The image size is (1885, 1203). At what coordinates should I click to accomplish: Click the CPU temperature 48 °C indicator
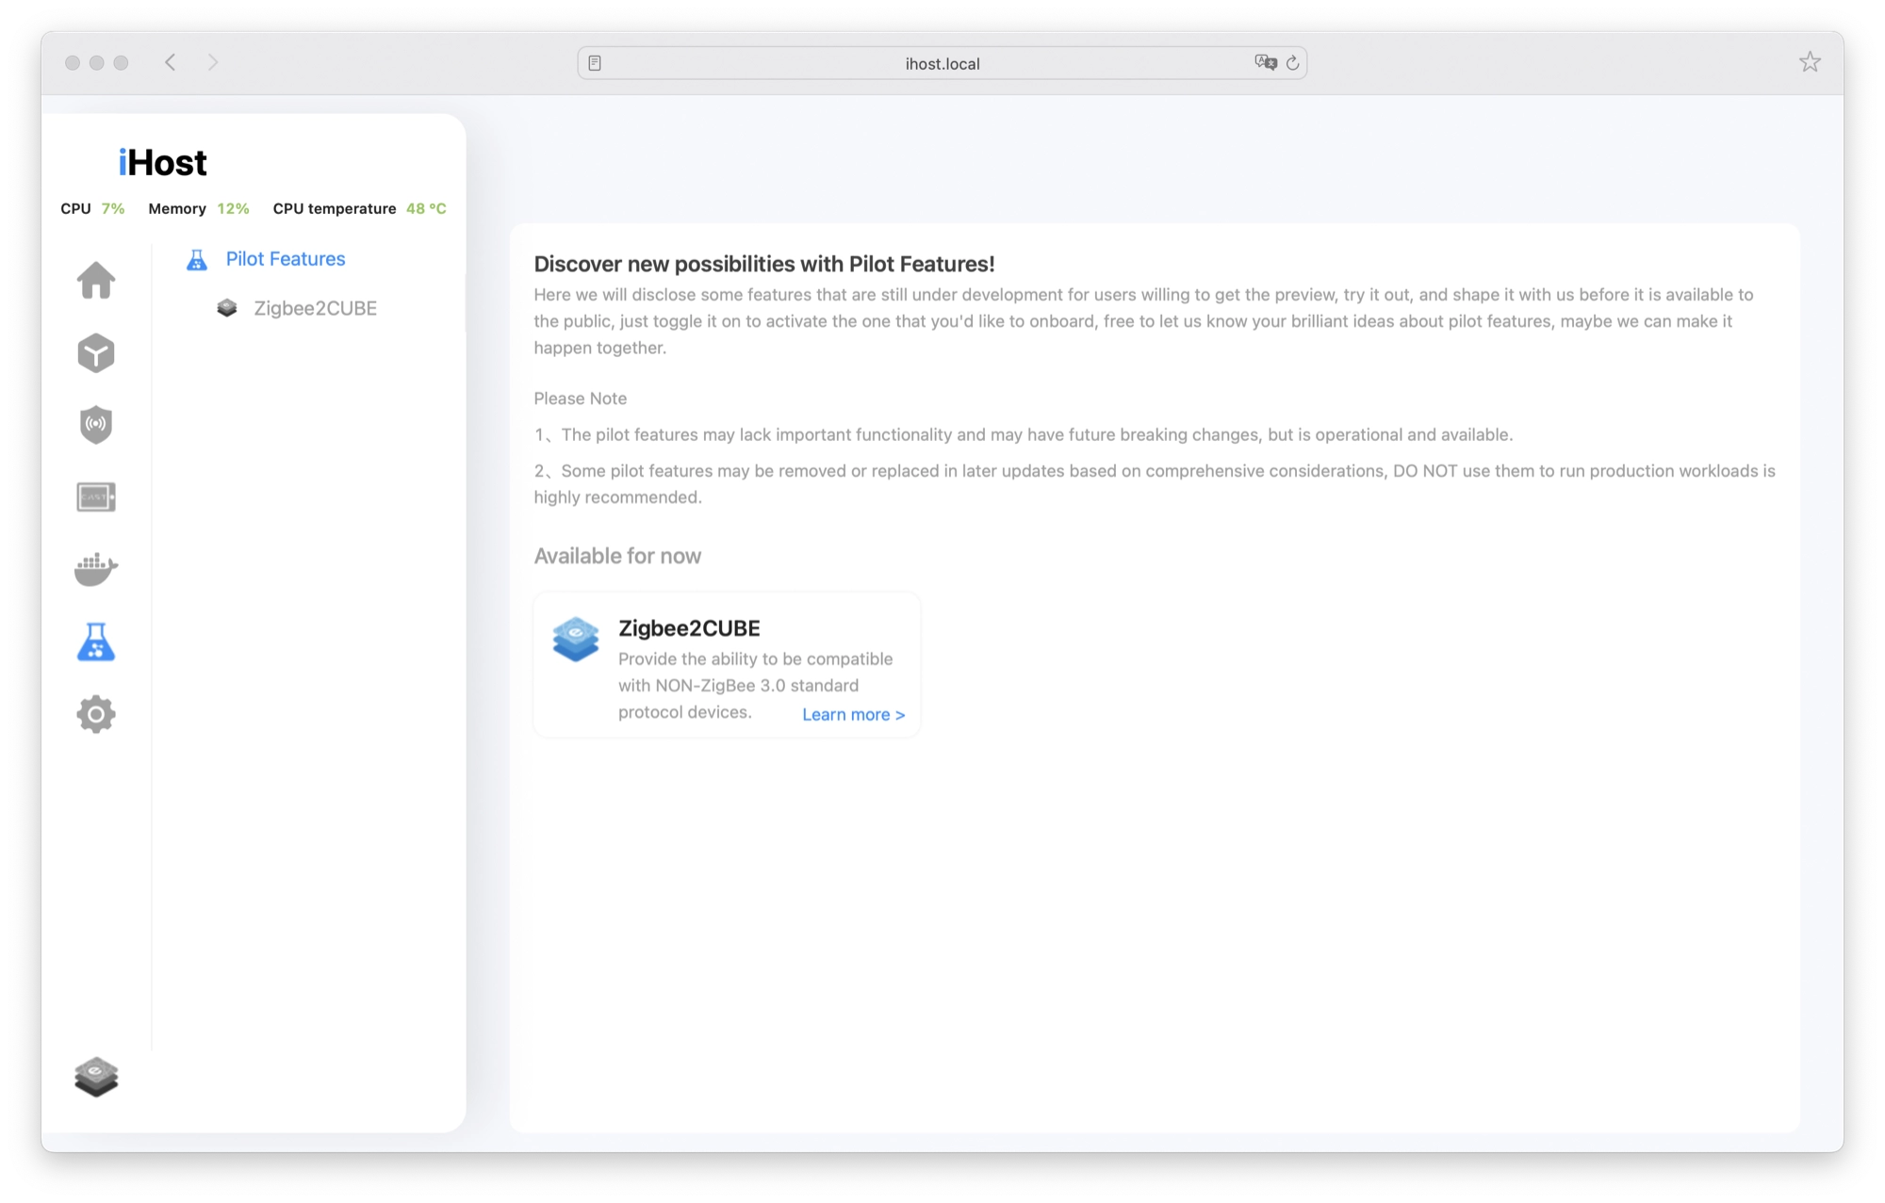click(x=360, y=208)
